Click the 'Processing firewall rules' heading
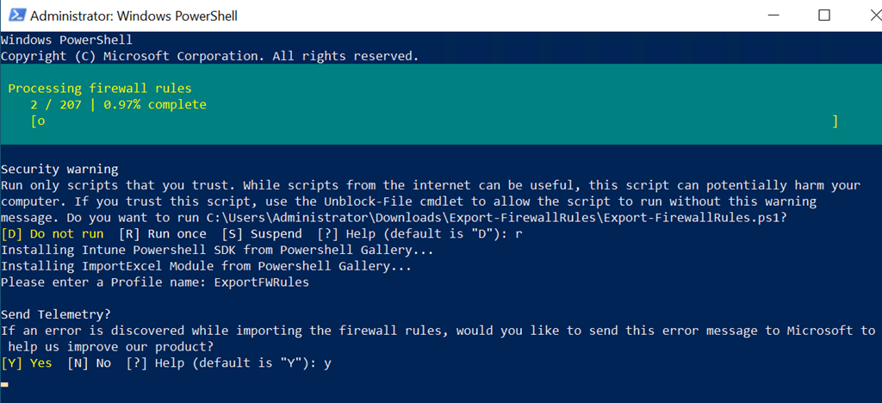882x403 pixels. point(100,88)
